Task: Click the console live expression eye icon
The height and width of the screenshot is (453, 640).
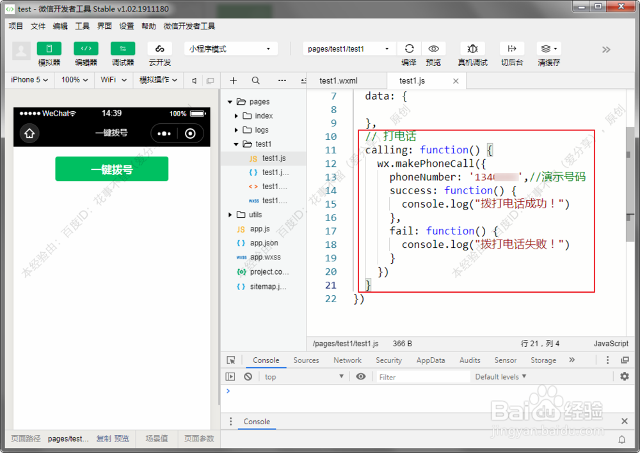Action: (361, 376)
